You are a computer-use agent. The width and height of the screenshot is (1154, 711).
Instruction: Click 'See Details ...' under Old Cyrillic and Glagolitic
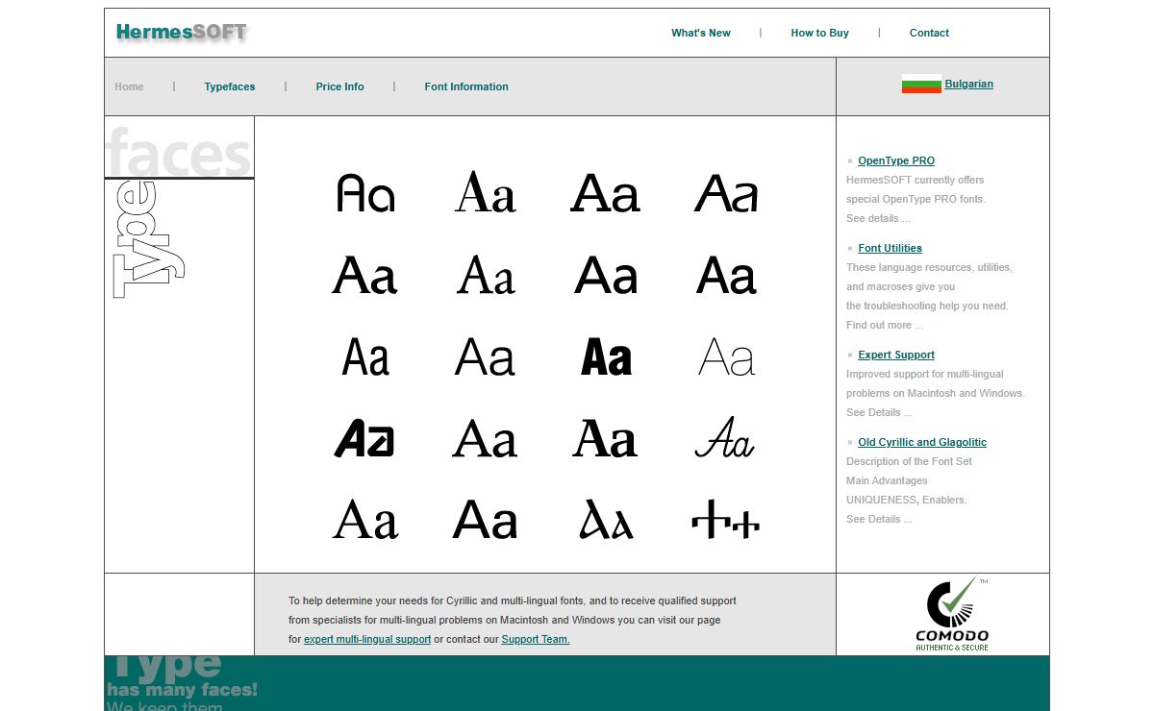(879, 519)
